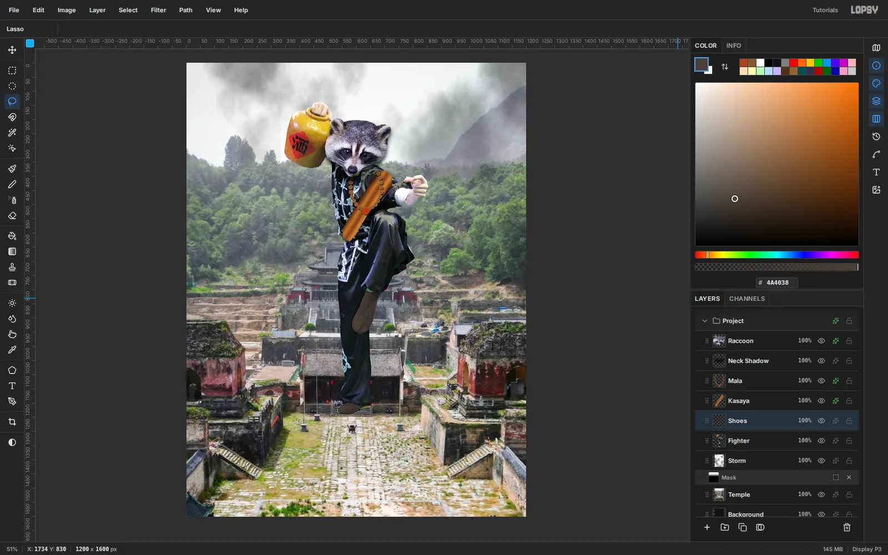Select the Text tool in left toolbar

[x=12, y=386]
